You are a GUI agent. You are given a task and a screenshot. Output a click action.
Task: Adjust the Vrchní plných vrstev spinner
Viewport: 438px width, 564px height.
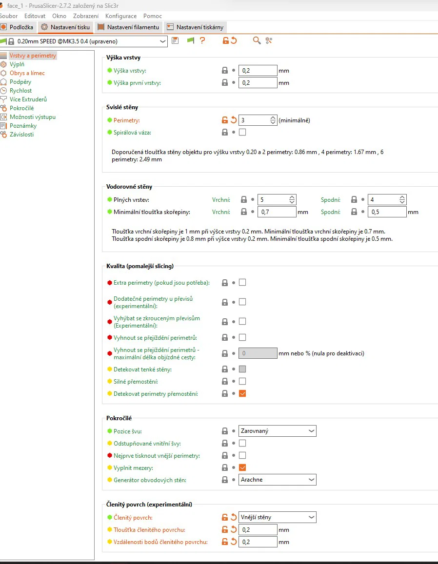(x=292, y=200)
